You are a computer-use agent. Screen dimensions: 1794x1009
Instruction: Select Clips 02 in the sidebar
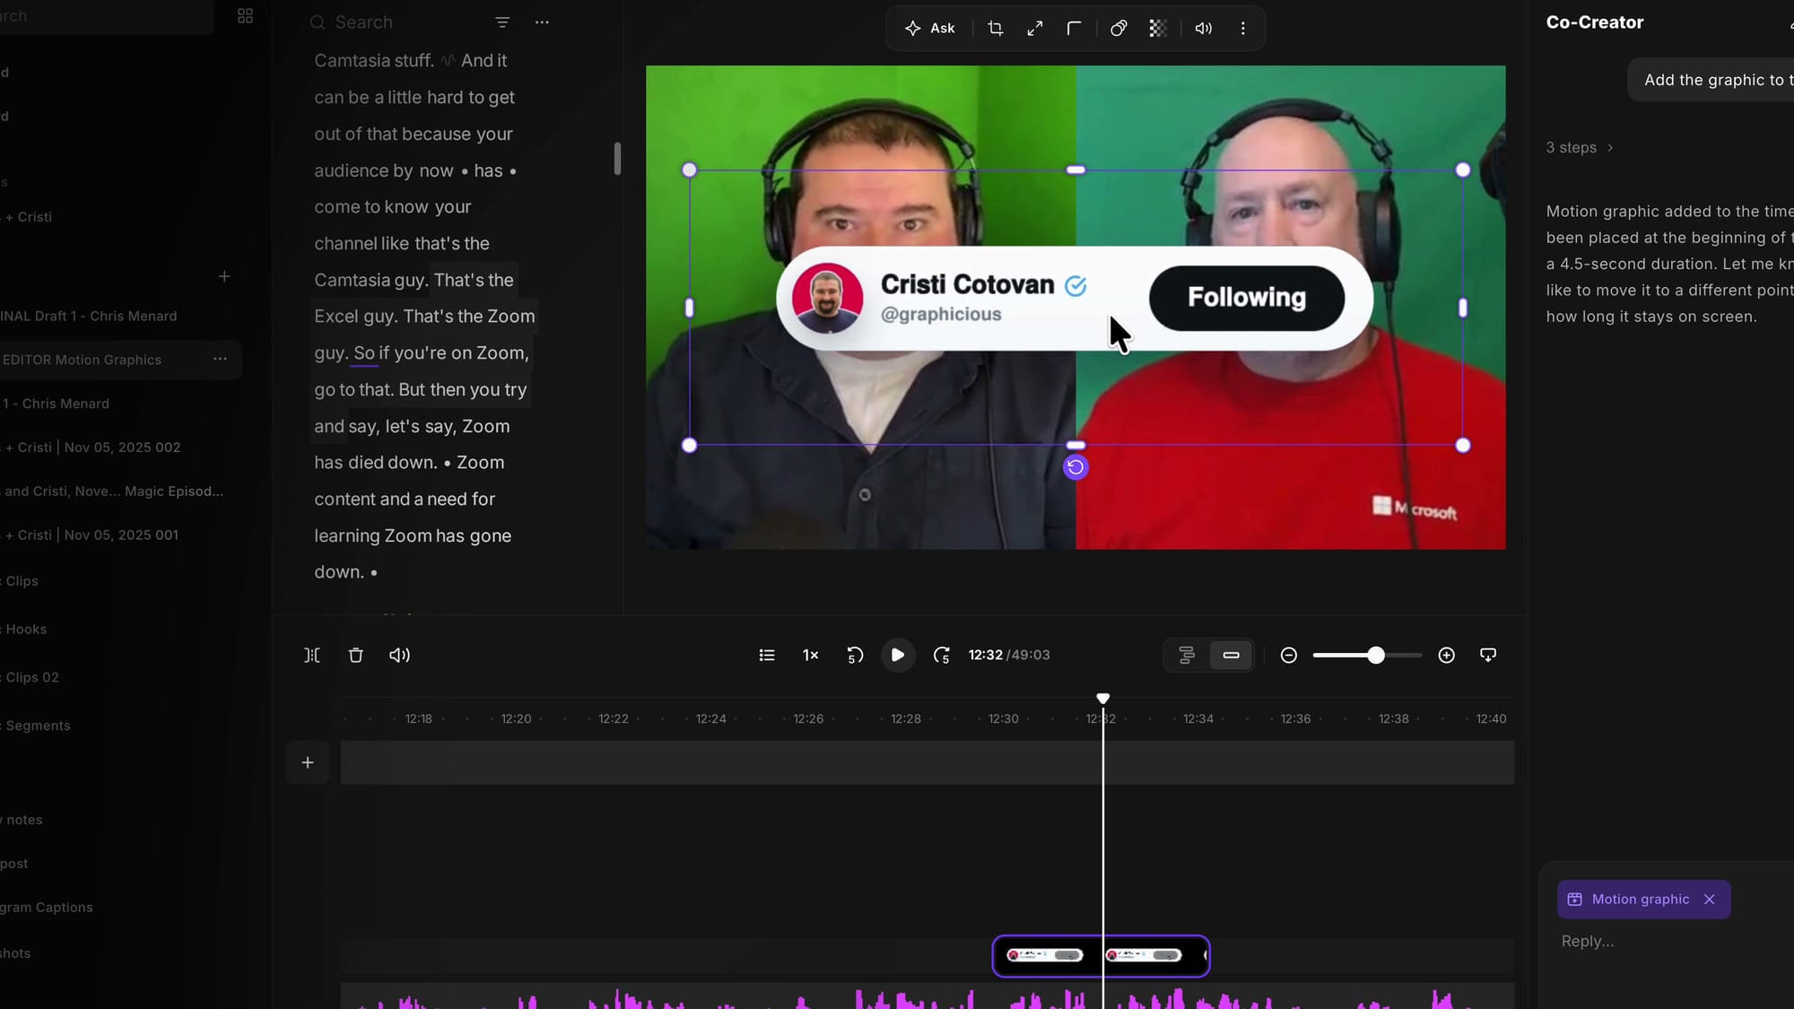32,678
